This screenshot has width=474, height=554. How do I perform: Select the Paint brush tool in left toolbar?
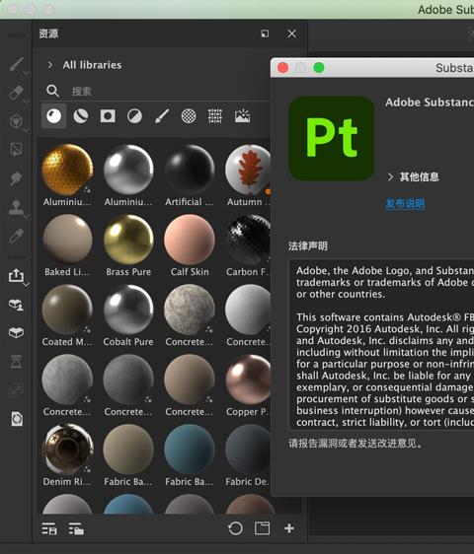[x=16, y=64]
